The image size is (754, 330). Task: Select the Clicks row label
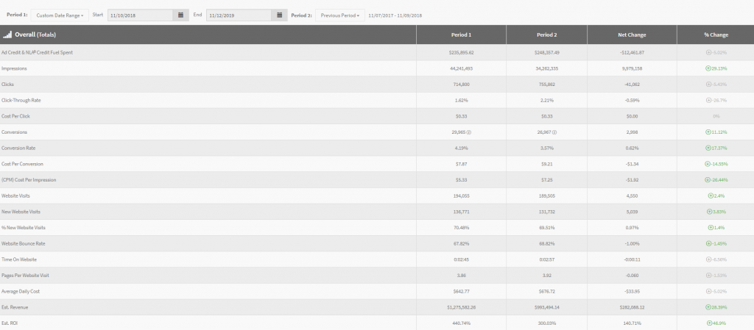tap(7, 84)
